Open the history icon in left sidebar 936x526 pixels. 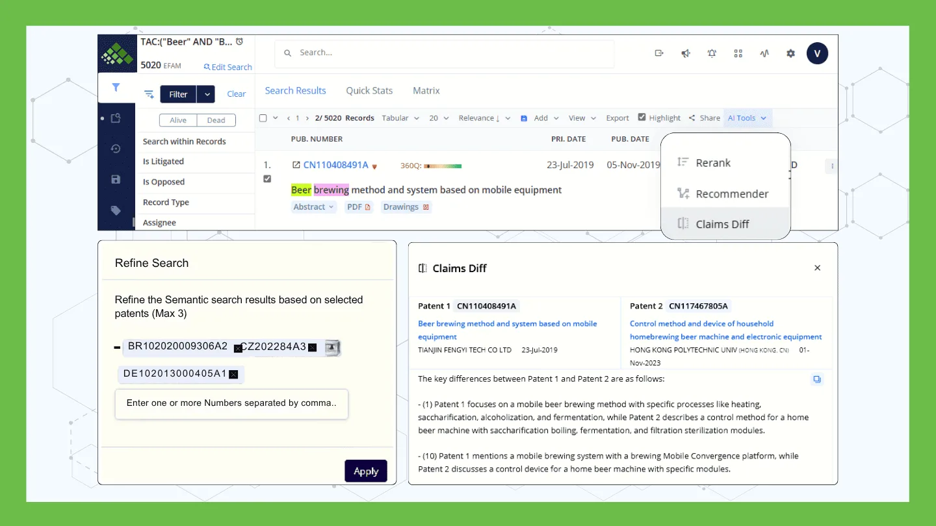[116, 149]
